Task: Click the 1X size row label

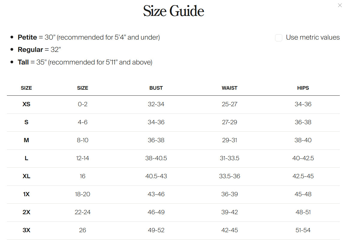Action: point(26,194)
